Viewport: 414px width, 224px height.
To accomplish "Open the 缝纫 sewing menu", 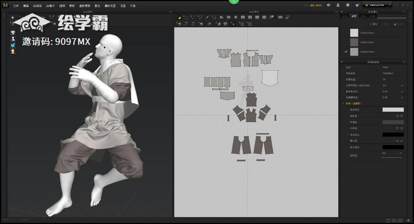I will (x=62, y=6).
